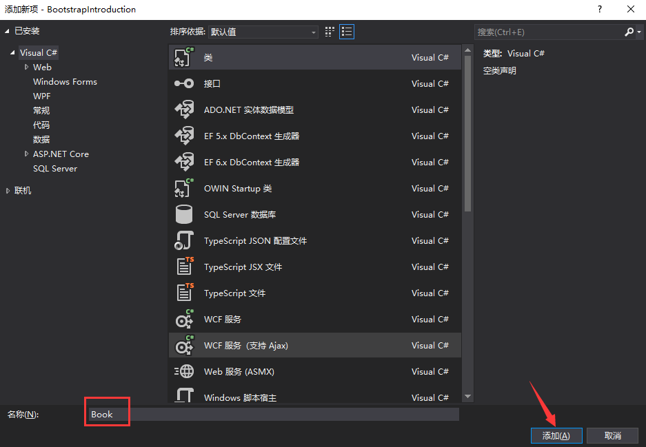This screenshot has height=447, width=646.
Task: Close the 添加新项 dialog
Action: 631,9
